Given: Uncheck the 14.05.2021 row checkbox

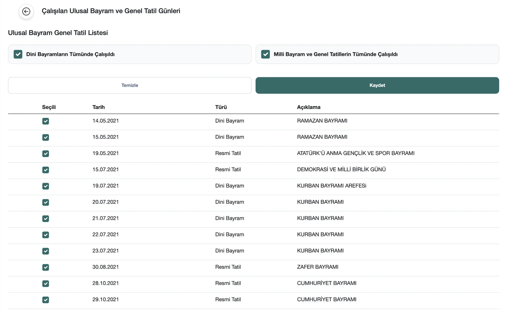Looking at the screenshot, I should [x=46, y=121].
